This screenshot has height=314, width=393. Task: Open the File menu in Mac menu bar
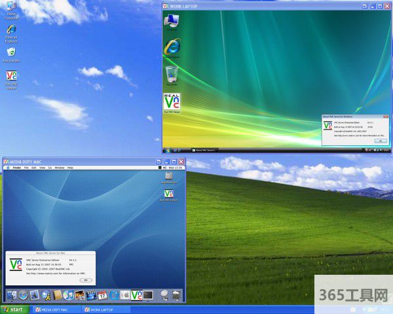pos(27,168)
